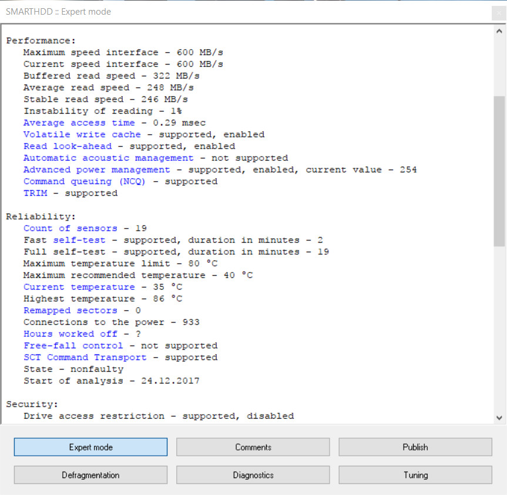Select the Maximum temperature limit line
Image resolution: width=507 pixels, height=495 pixels.
click(x=120, y=263)
